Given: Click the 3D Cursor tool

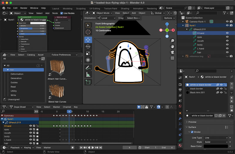Looking at the screenshot, I should tap(88, 32).
